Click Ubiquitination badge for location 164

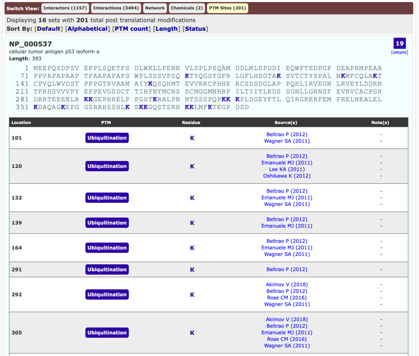[x=107, y=248]
